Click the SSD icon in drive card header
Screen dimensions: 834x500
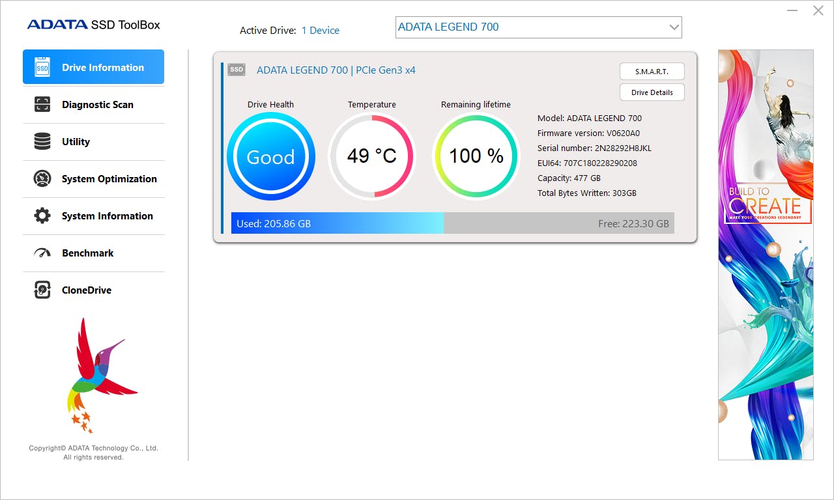(x=237, y=70)
